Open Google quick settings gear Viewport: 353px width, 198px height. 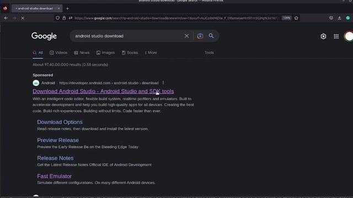point(323,36)
